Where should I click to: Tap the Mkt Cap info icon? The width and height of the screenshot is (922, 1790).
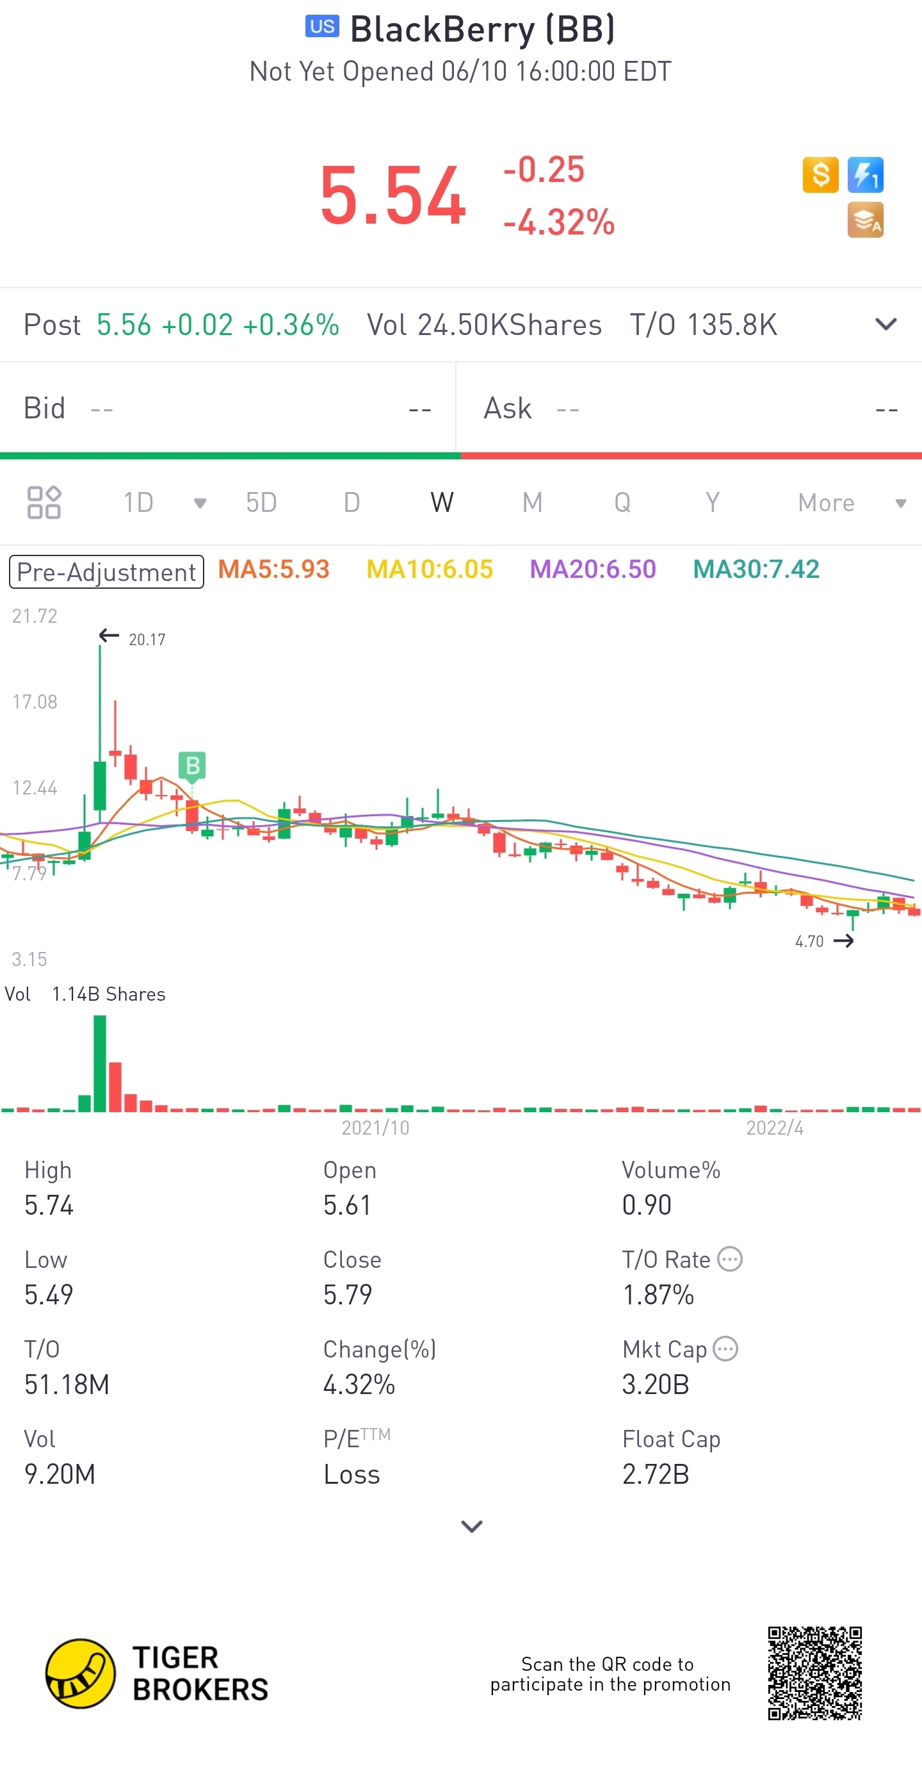(725, 1348)
